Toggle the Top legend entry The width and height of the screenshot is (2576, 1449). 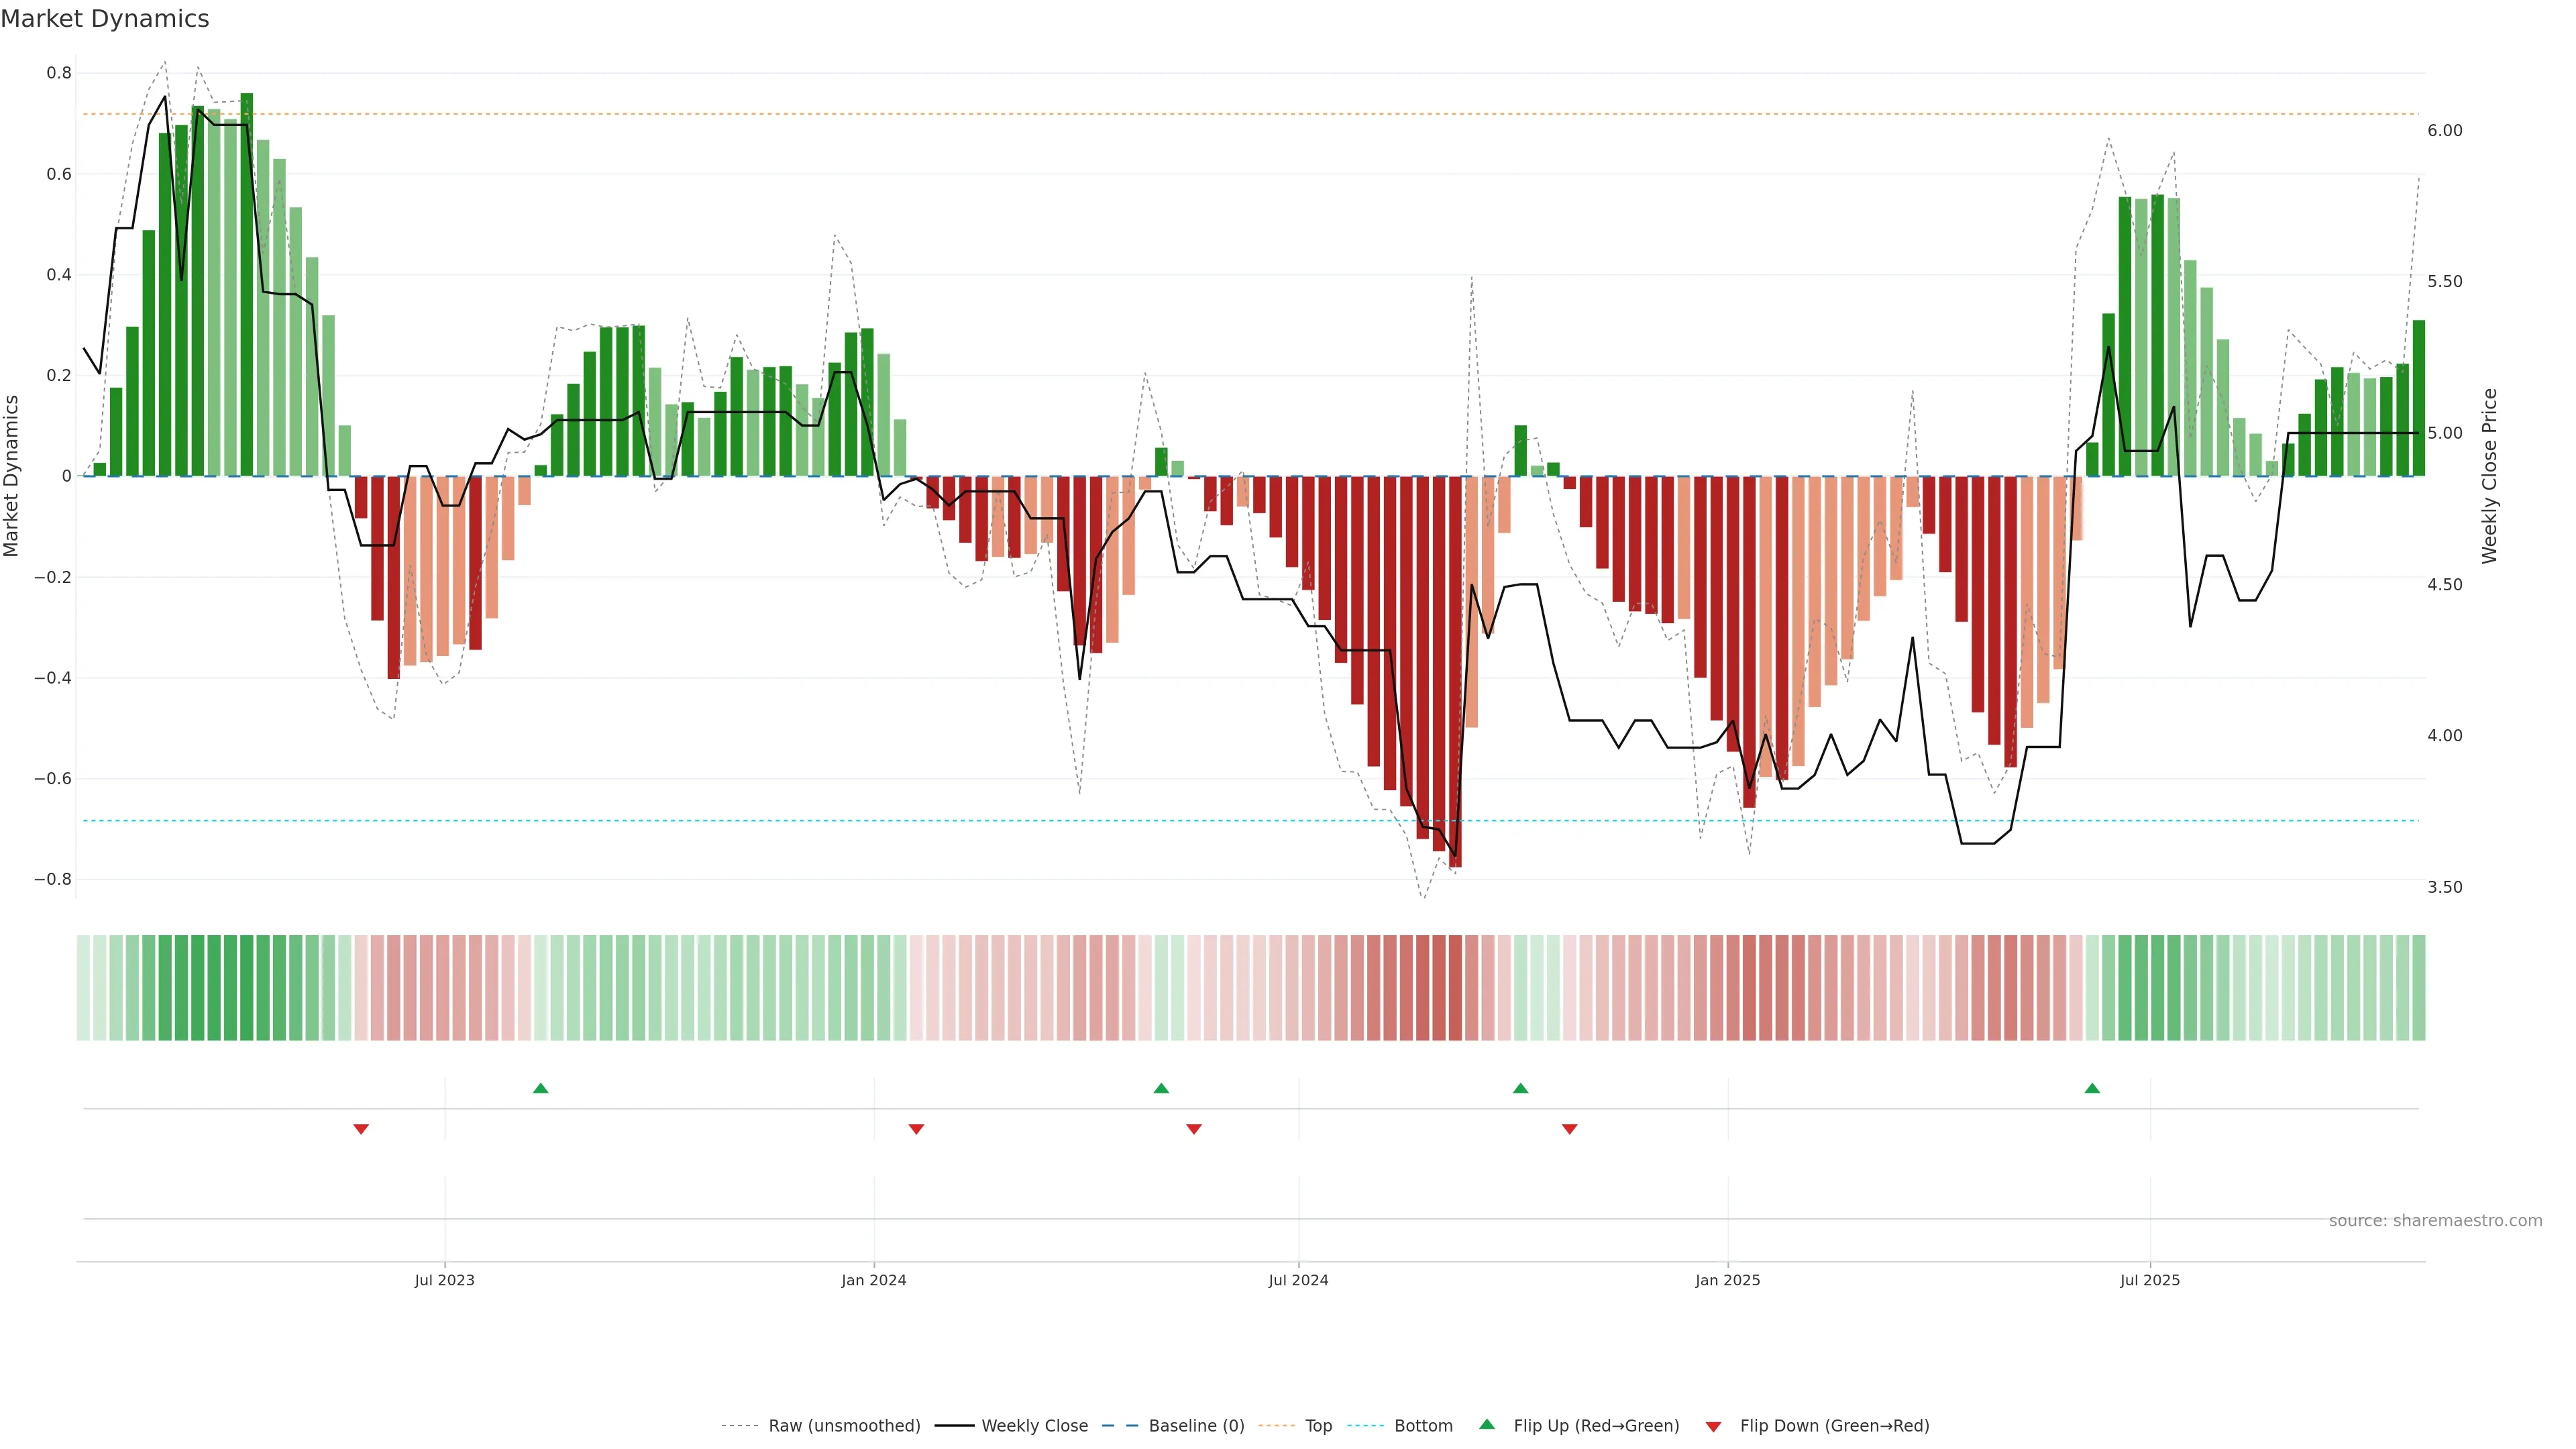1318,1426
